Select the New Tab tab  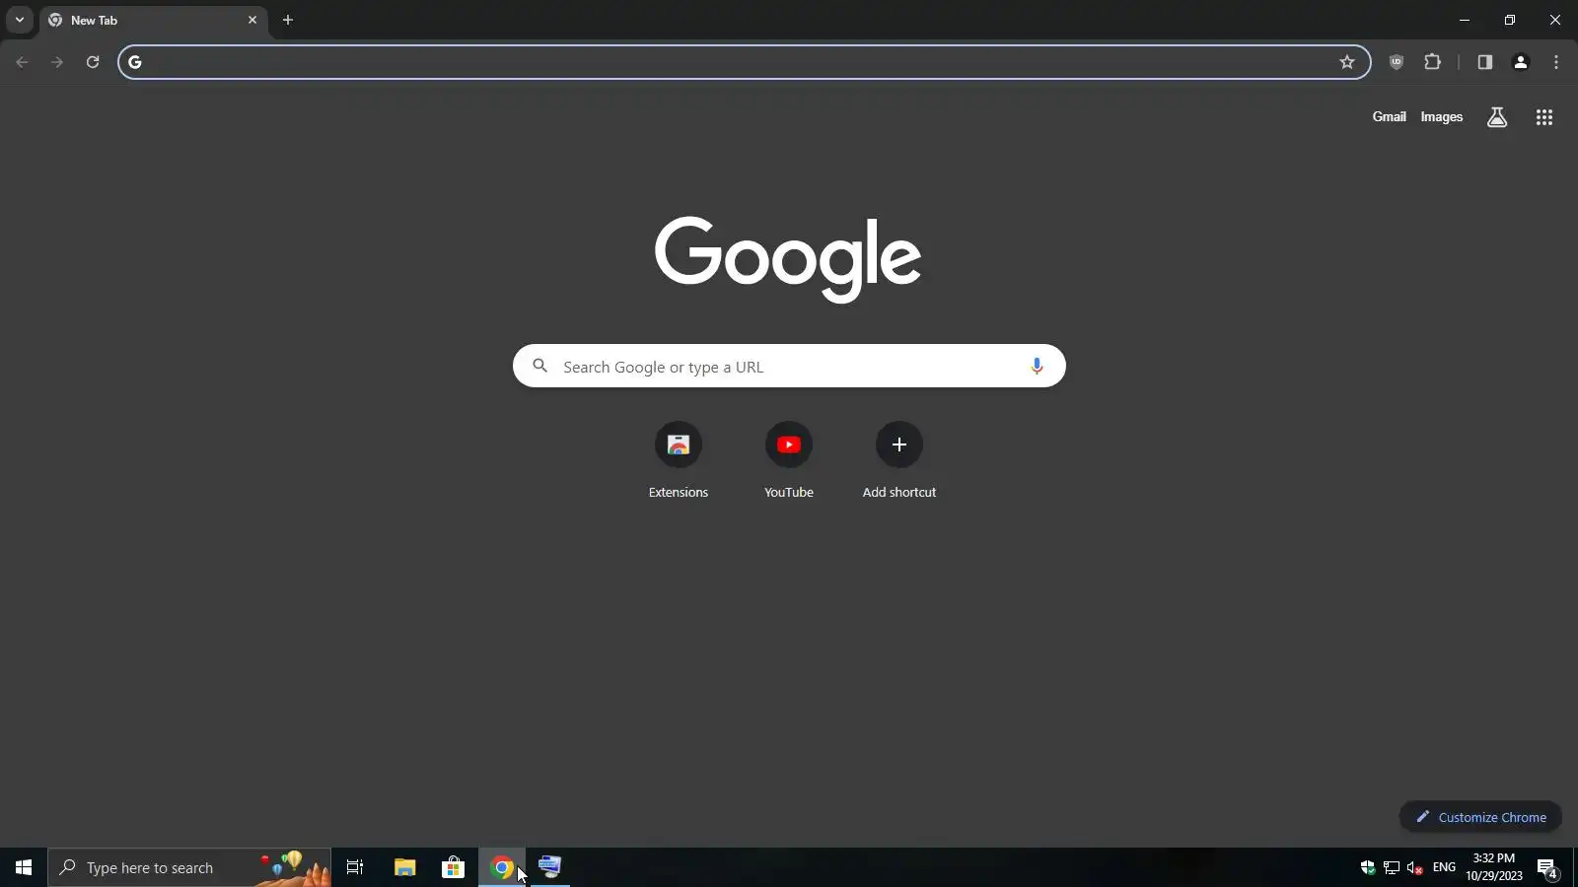153,20
